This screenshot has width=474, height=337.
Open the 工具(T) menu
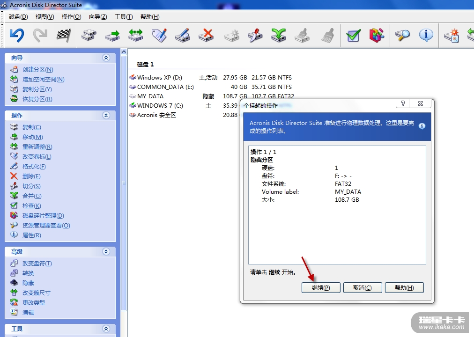[x=124, y=16]
